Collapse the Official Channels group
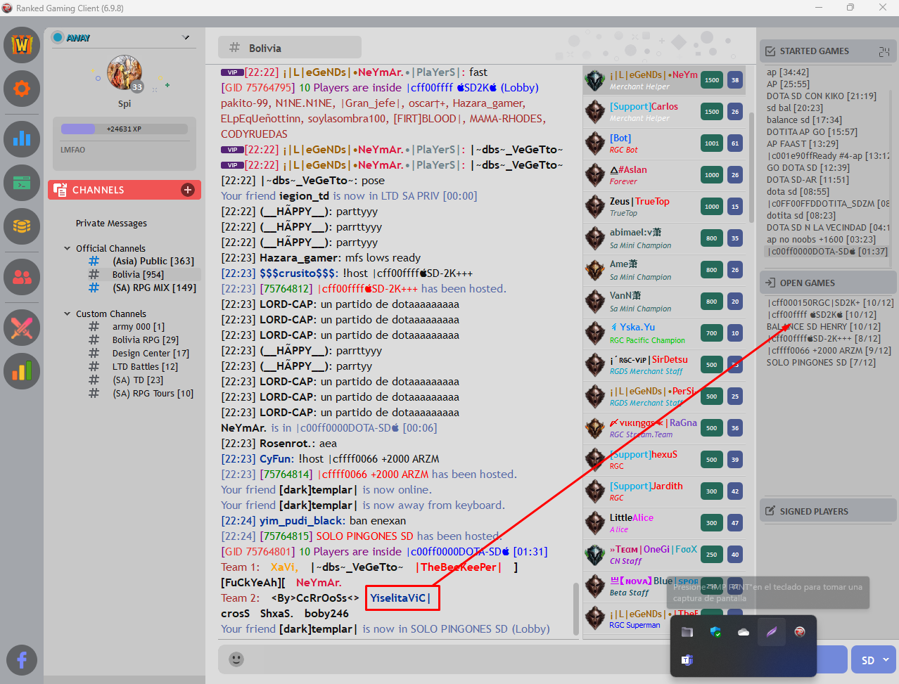This screenshot has width=899, height=684. [x=68, y=248]
